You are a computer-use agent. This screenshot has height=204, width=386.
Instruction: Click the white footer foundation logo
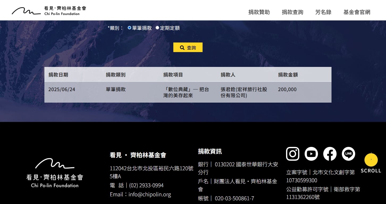click(55, 173)
